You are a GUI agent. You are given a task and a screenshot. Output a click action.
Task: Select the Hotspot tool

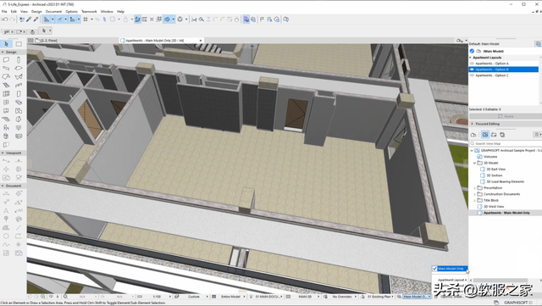[19, 244]
